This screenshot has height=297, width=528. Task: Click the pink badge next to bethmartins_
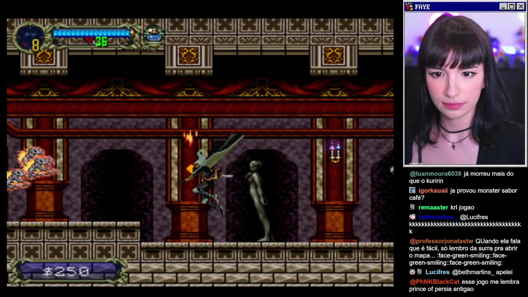click(412, 217)
